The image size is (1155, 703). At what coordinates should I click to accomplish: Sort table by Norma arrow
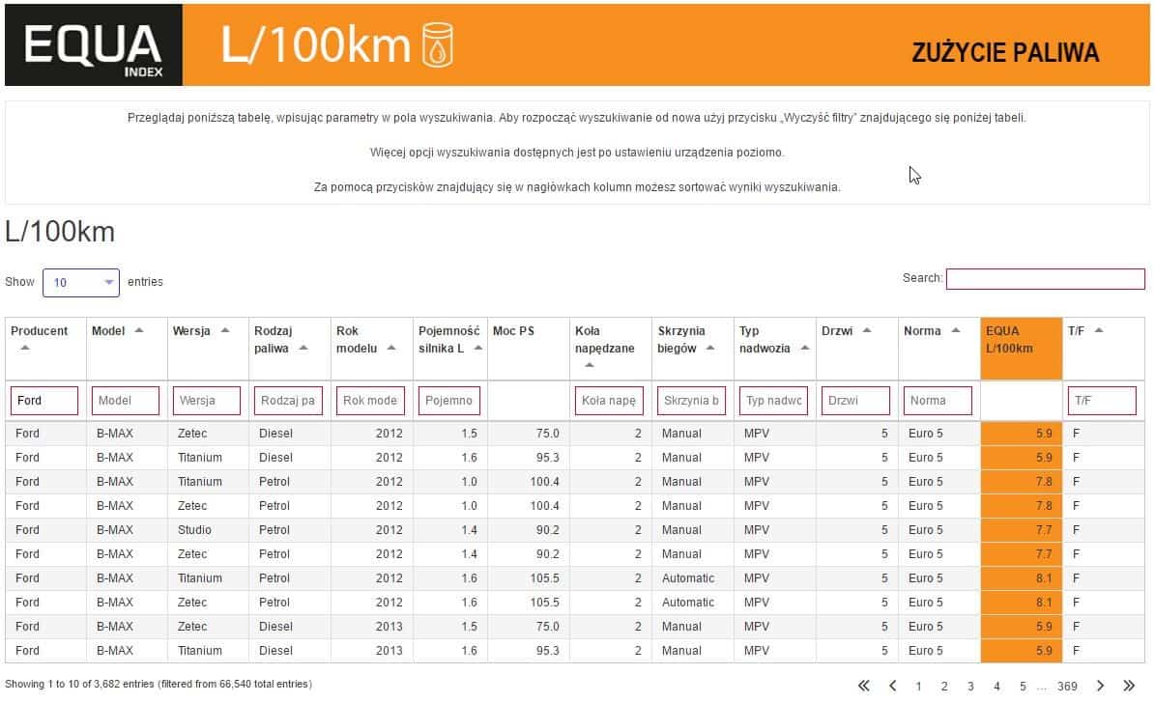pos(955,330)
